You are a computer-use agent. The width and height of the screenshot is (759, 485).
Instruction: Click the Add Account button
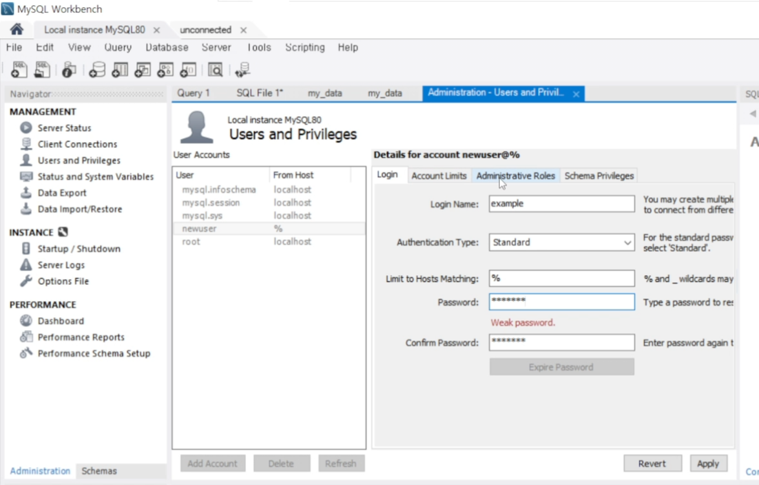[x=213, y=464]
